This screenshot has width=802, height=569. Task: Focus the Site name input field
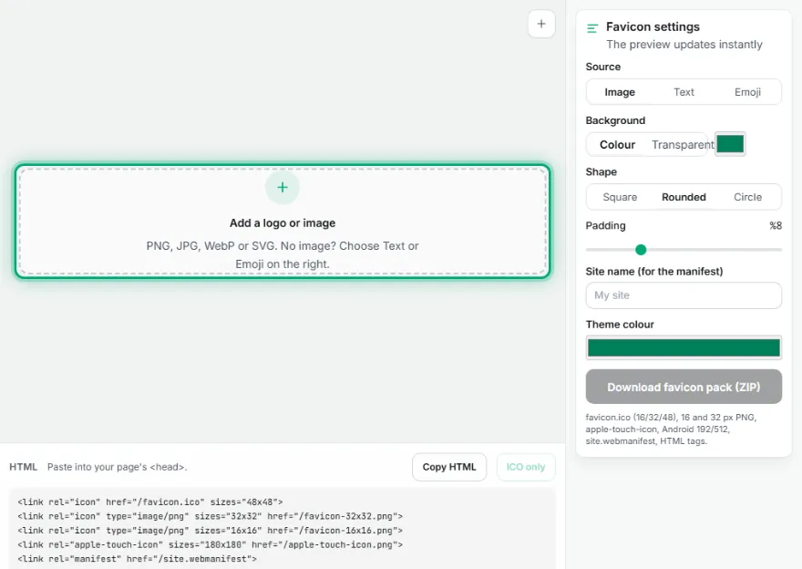684,295
